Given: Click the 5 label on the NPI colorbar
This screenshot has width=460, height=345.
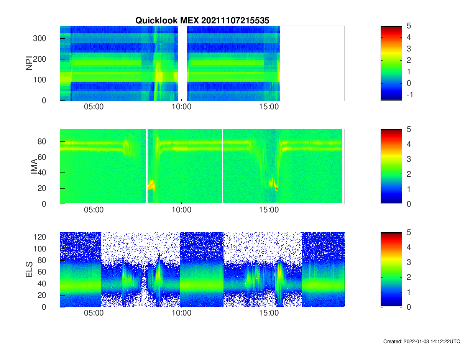Looking at the screenshot, I should [x=409, y=26].
